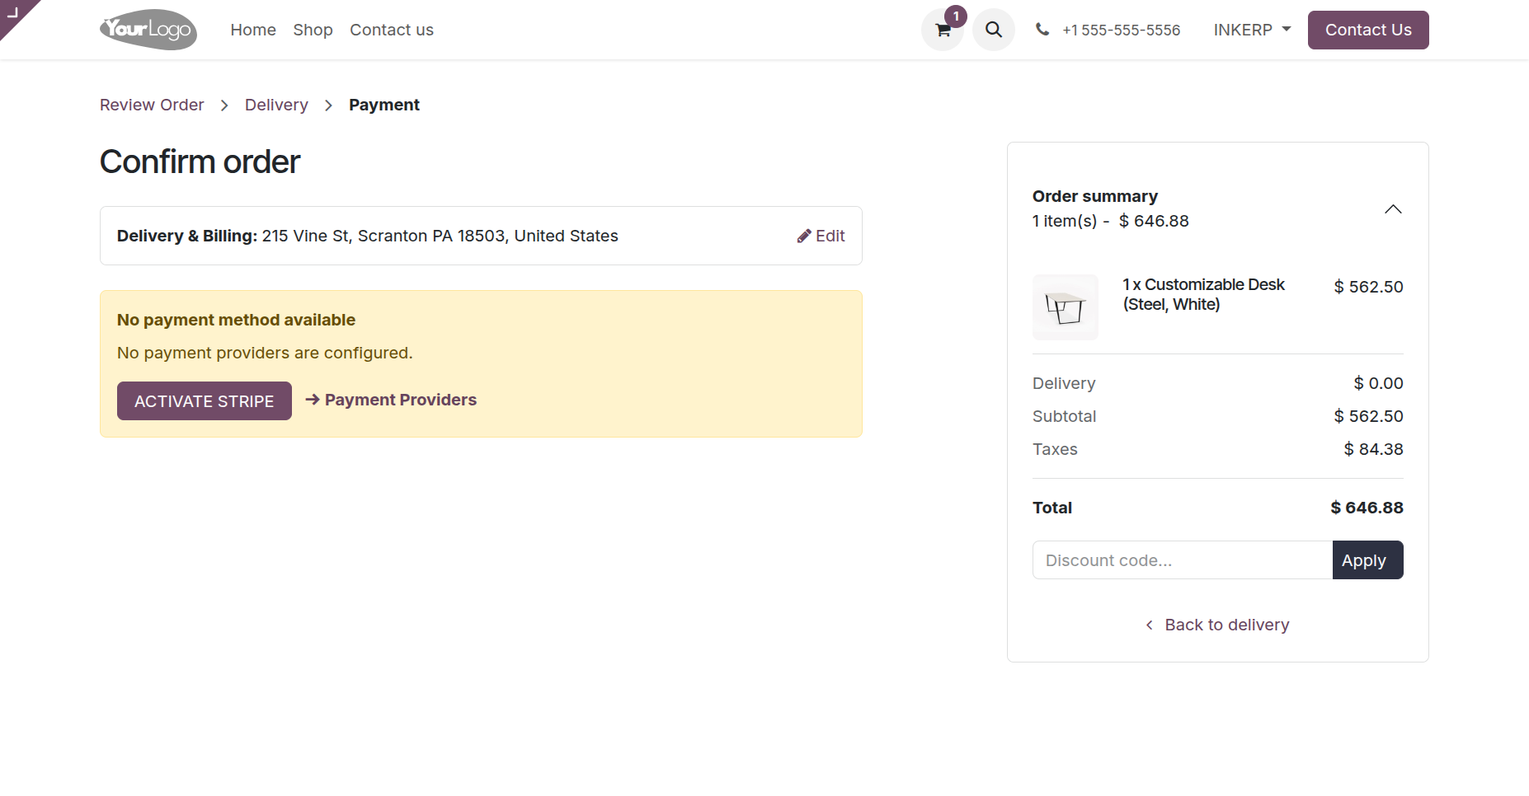1529x796 pixels.
Task: Apply the discount code
Action: 1367,560
